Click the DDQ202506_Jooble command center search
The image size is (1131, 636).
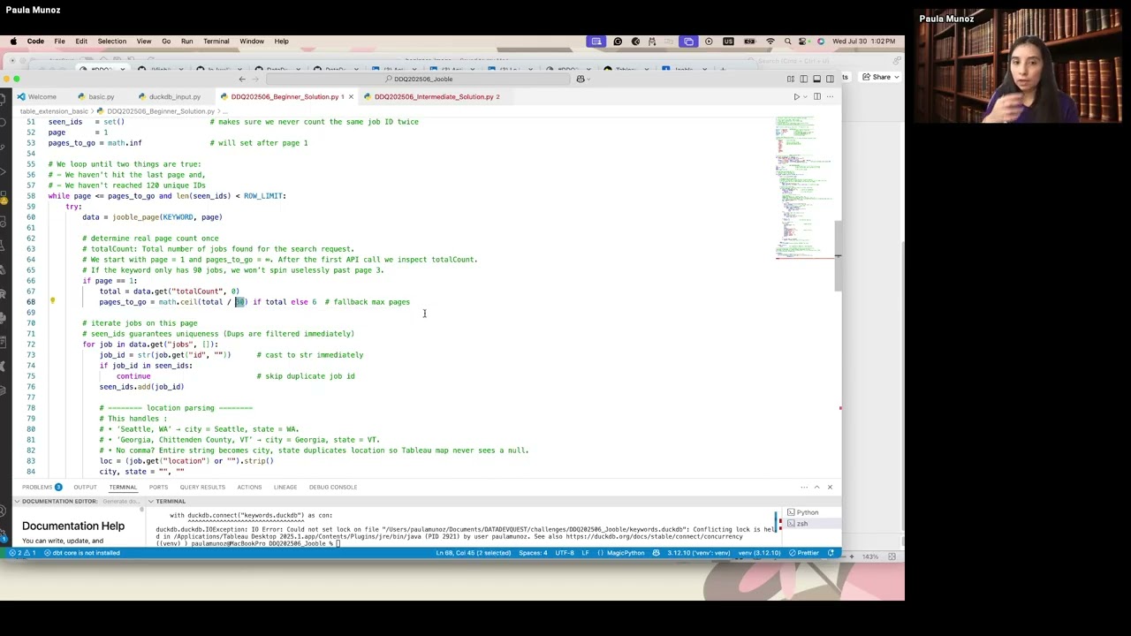[419, 79]
